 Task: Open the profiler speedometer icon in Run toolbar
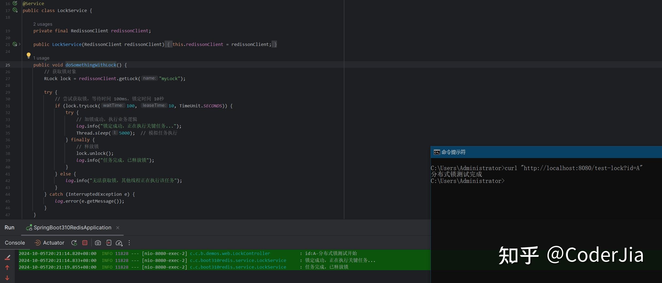[x=119, y=243]
